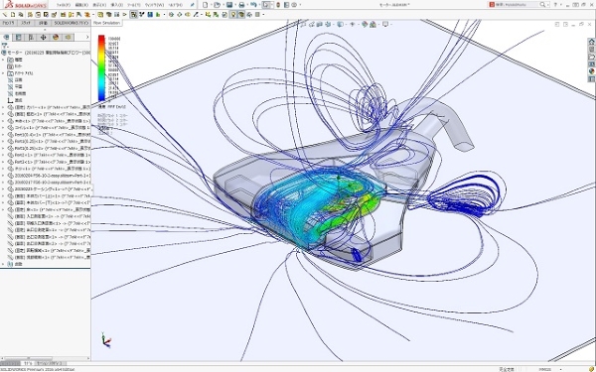Screen dimensions: 596x372
Task: Click the Section View icon in heads-up toolbar
Action: click(320, 24)
